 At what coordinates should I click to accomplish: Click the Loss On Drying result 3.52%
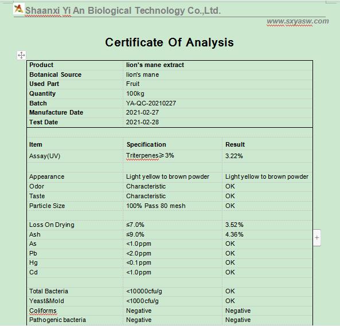click(234, 225)
